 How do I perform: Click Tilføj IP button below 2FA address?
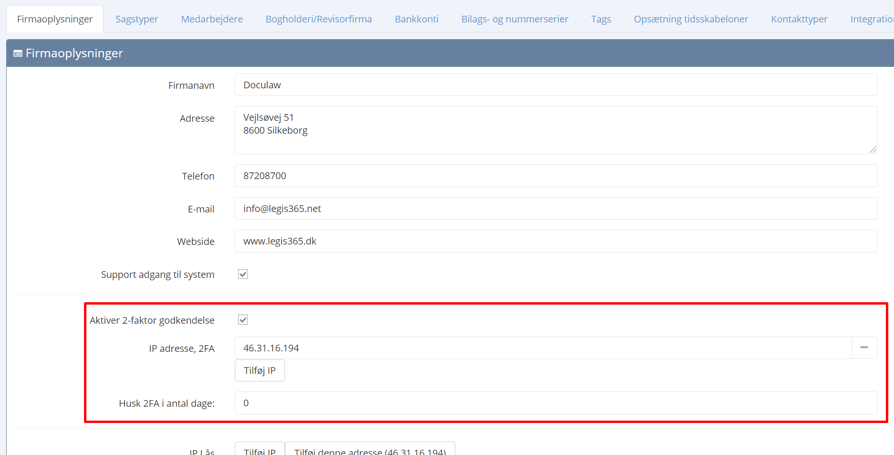pos(260,370)
